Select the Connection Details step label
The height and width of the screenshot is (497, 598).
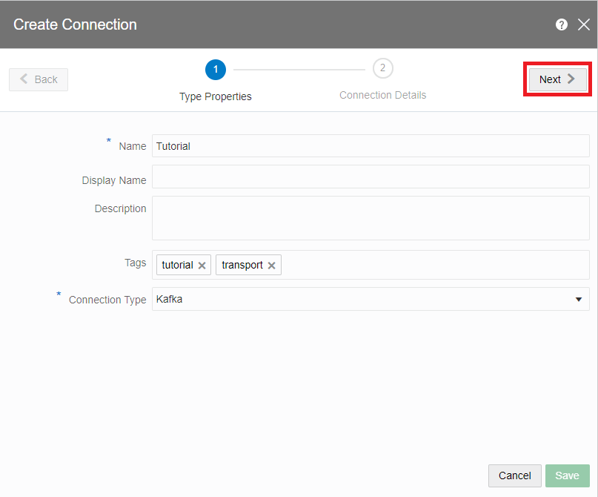pos(382,95)
